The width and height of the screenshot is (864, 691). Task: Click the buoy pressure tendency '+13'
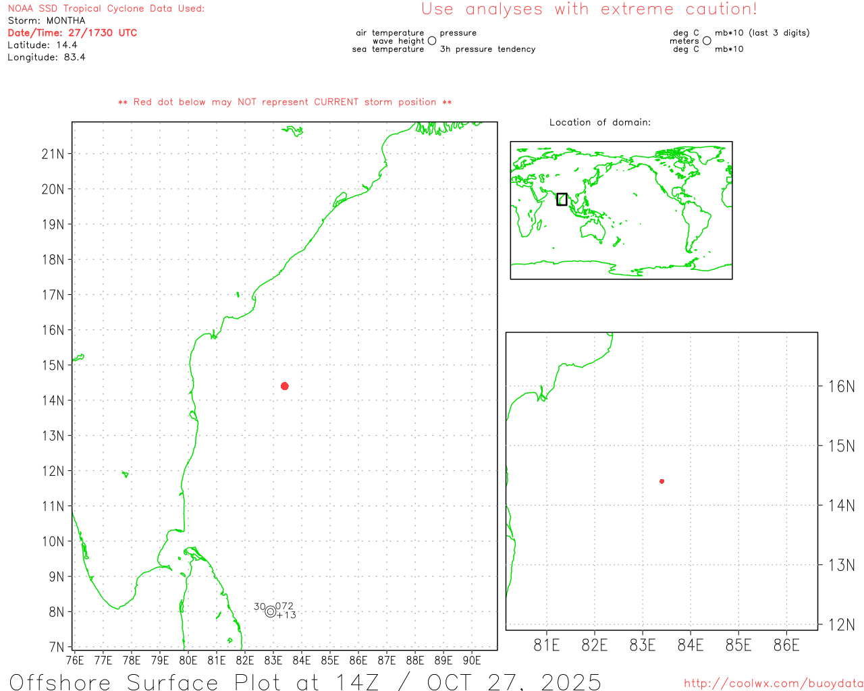(x=286, y=615)
